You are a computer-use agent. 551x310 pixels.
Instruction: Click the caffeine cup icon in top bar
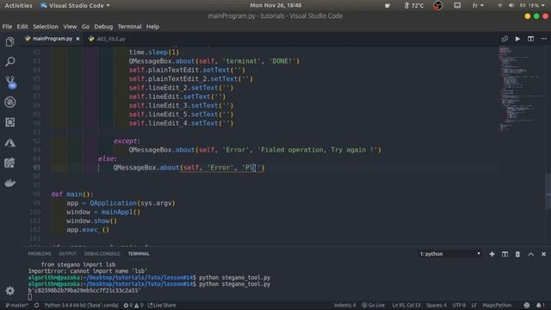click(387, 5)
